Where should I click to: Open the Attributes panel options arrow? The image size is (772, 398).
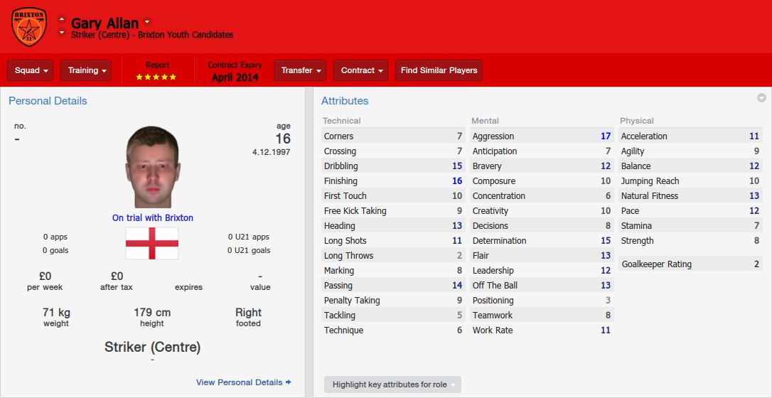pos(761,98)
